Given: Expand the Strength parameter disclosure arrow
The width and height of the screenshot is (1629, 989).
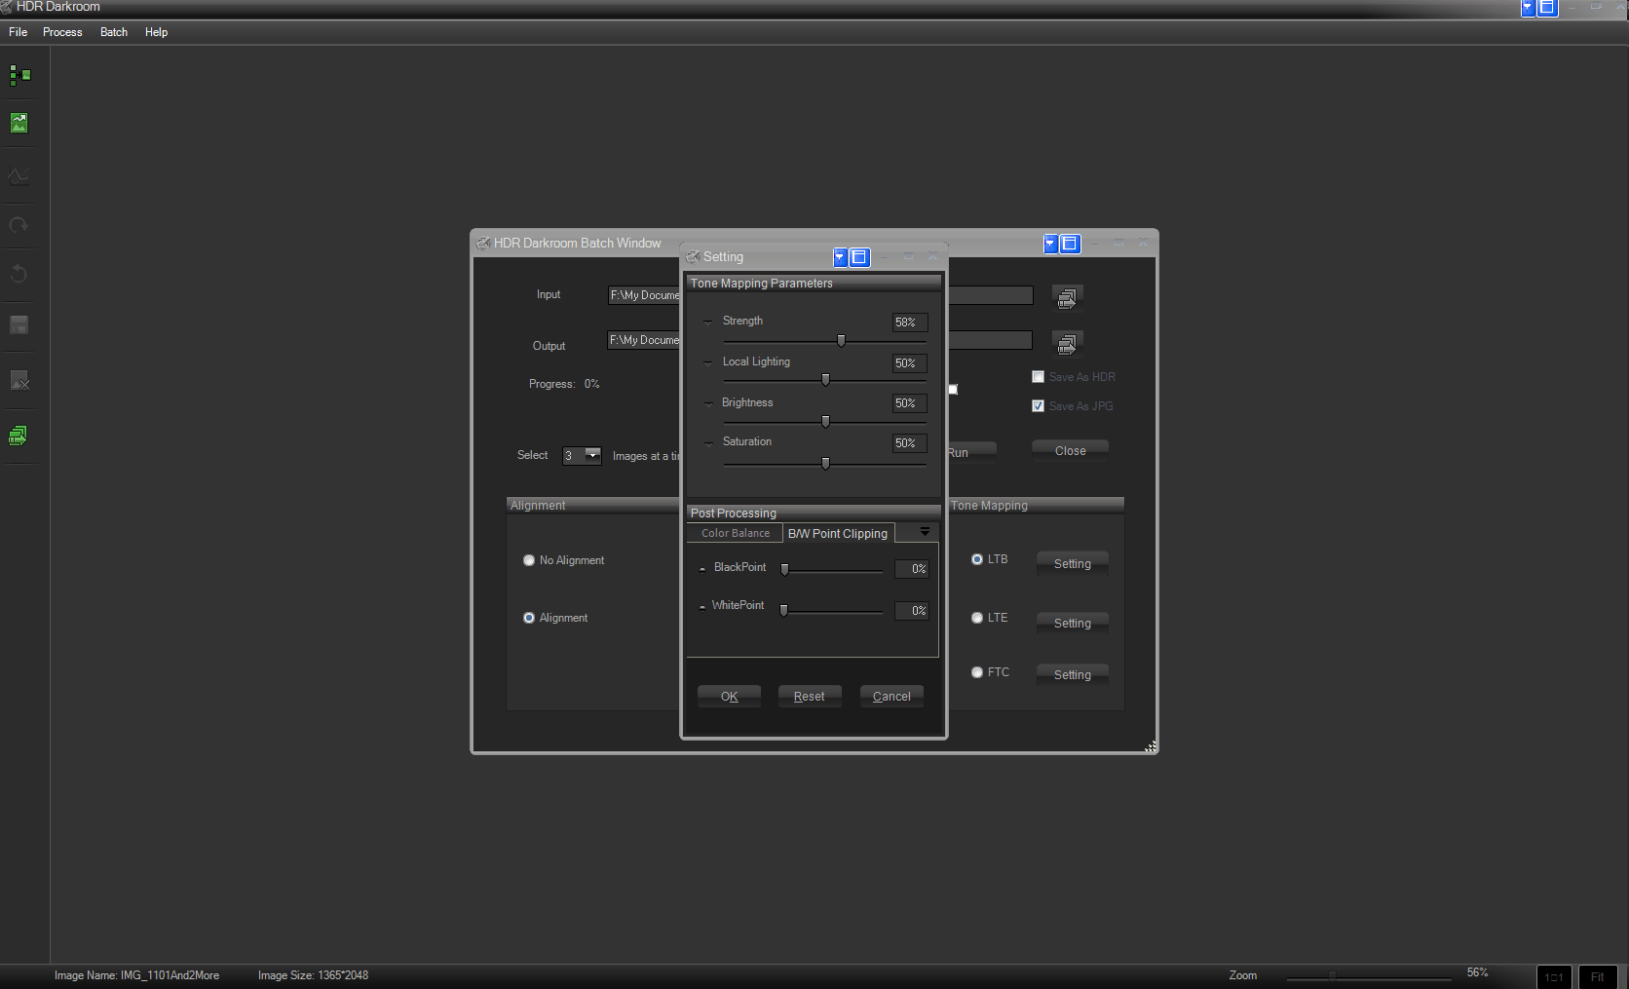Looking at the screenshot, I should (x=708, y=322).
